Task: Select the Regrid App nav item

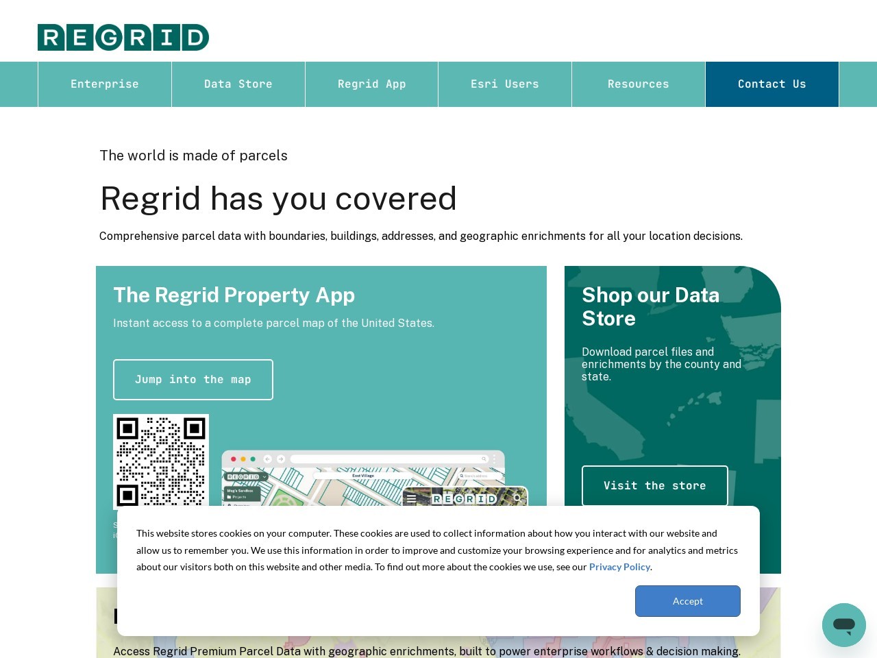Action: pos(372,84)
